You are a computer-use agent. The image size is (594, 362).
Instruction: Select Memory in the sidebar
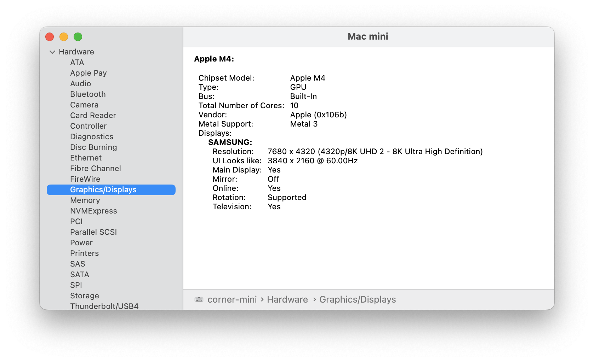coord(85,200)
